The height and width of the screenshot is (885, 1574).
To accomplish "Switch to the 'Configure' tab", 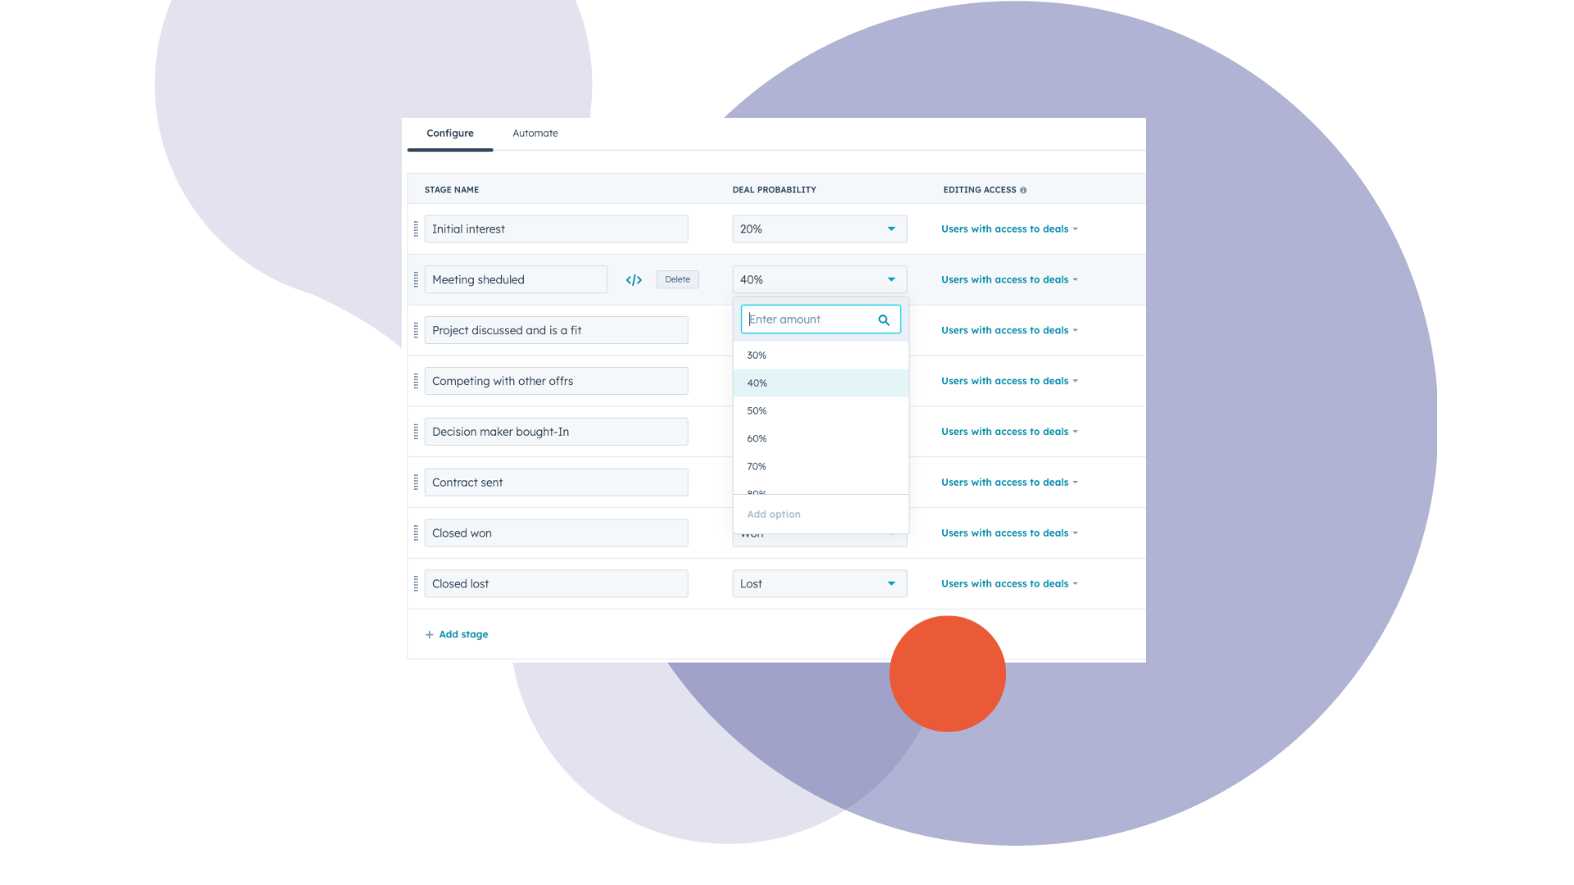I will click(450, 133).
